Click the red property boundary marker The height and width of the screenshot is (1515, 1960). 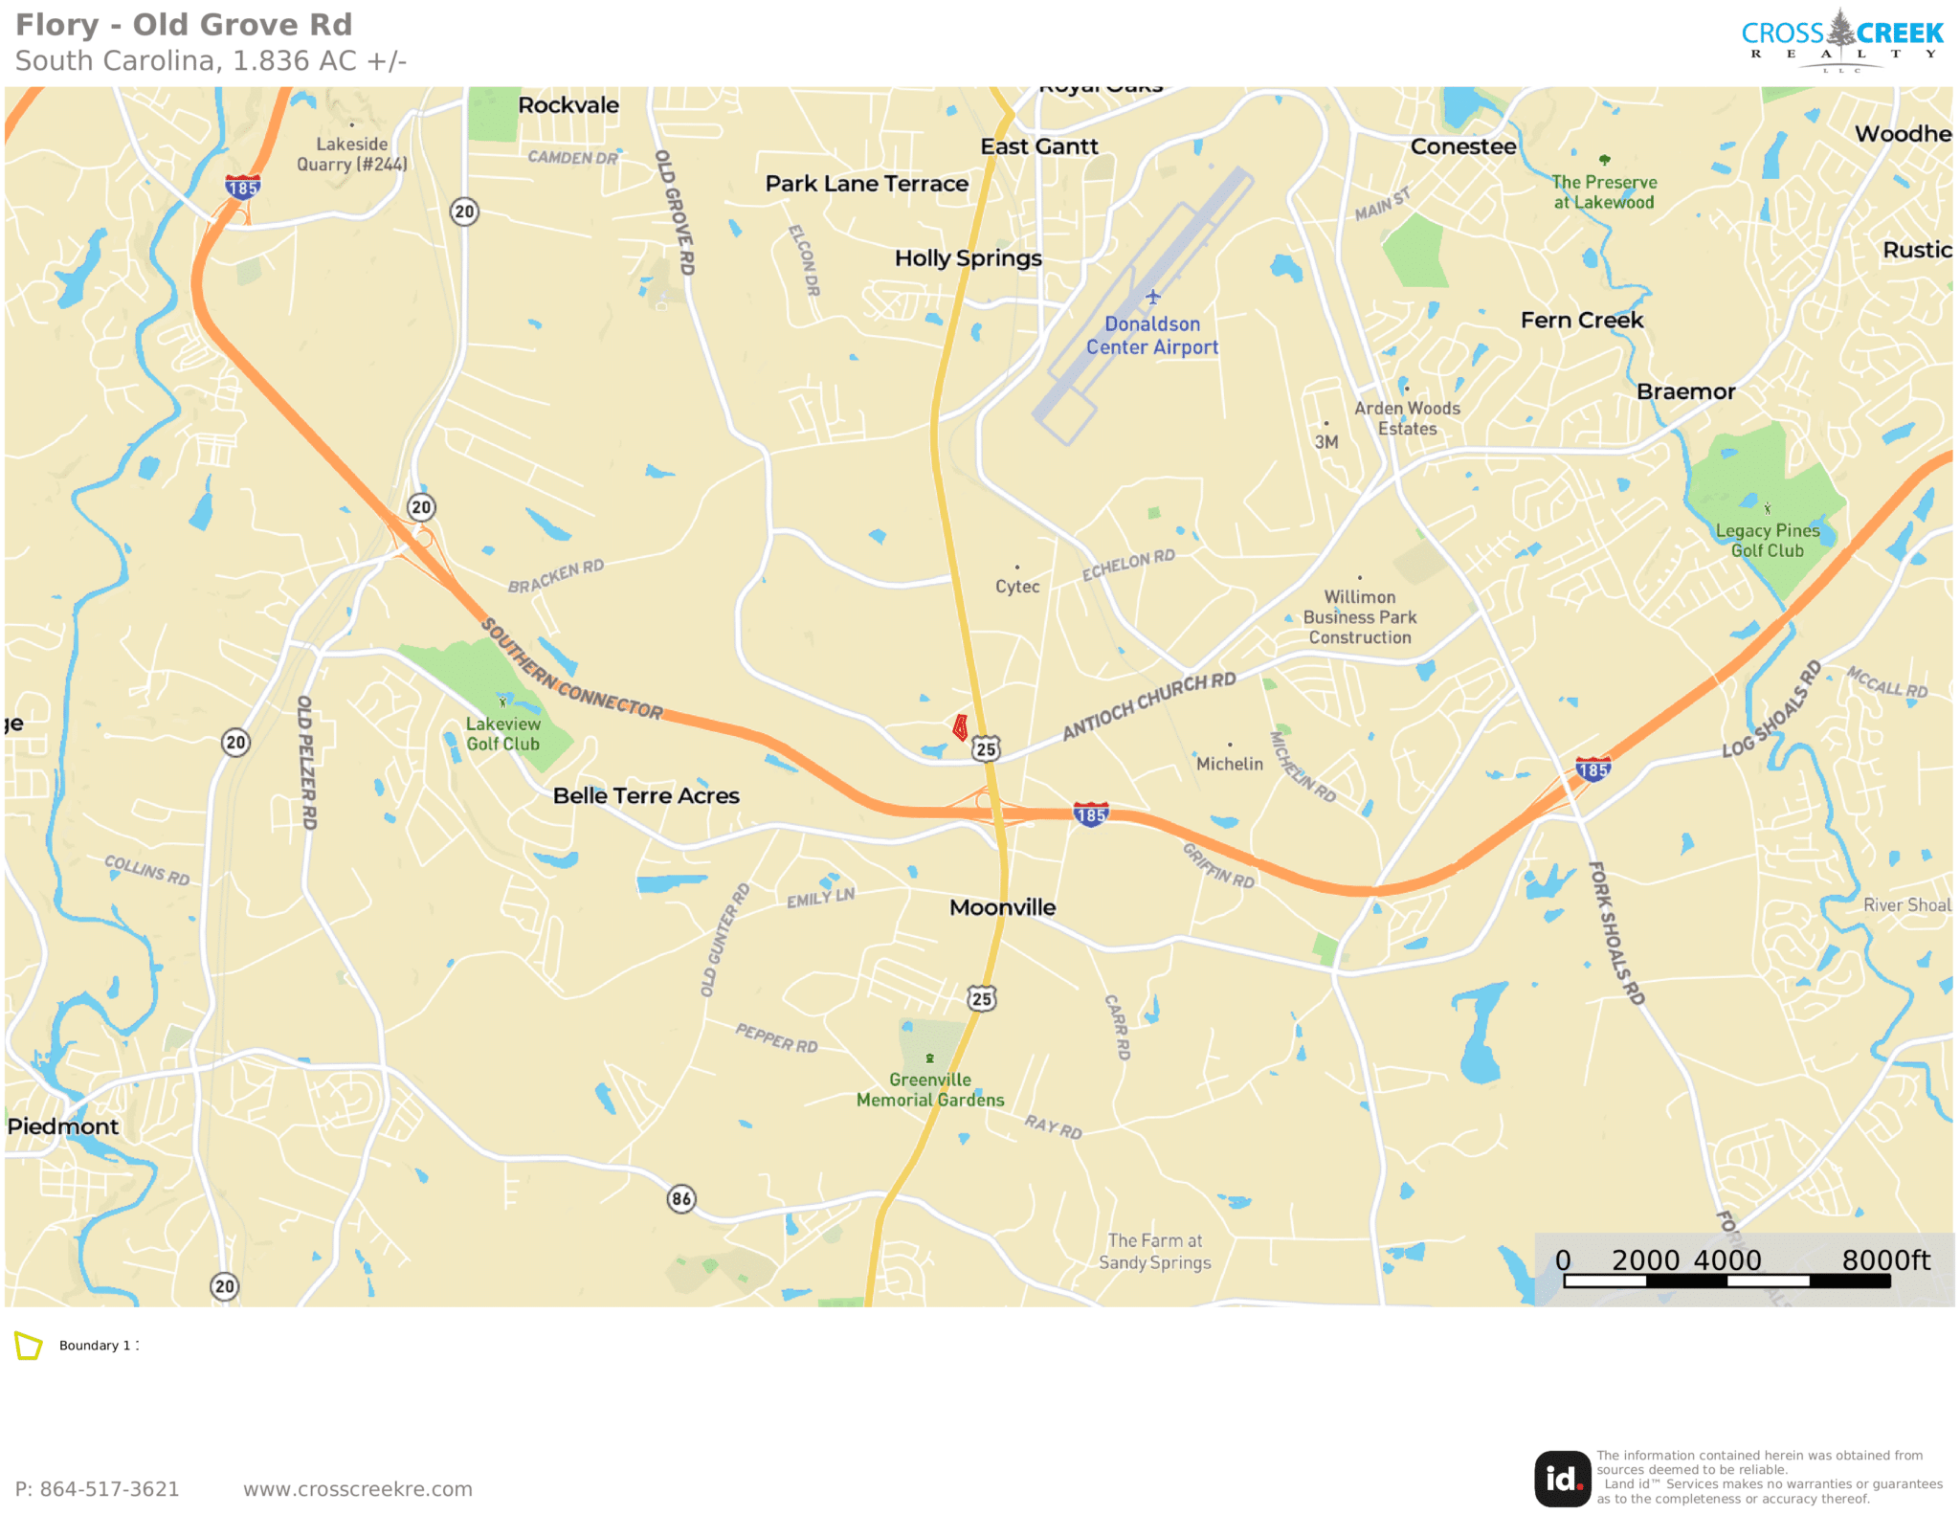coord(961,727)
